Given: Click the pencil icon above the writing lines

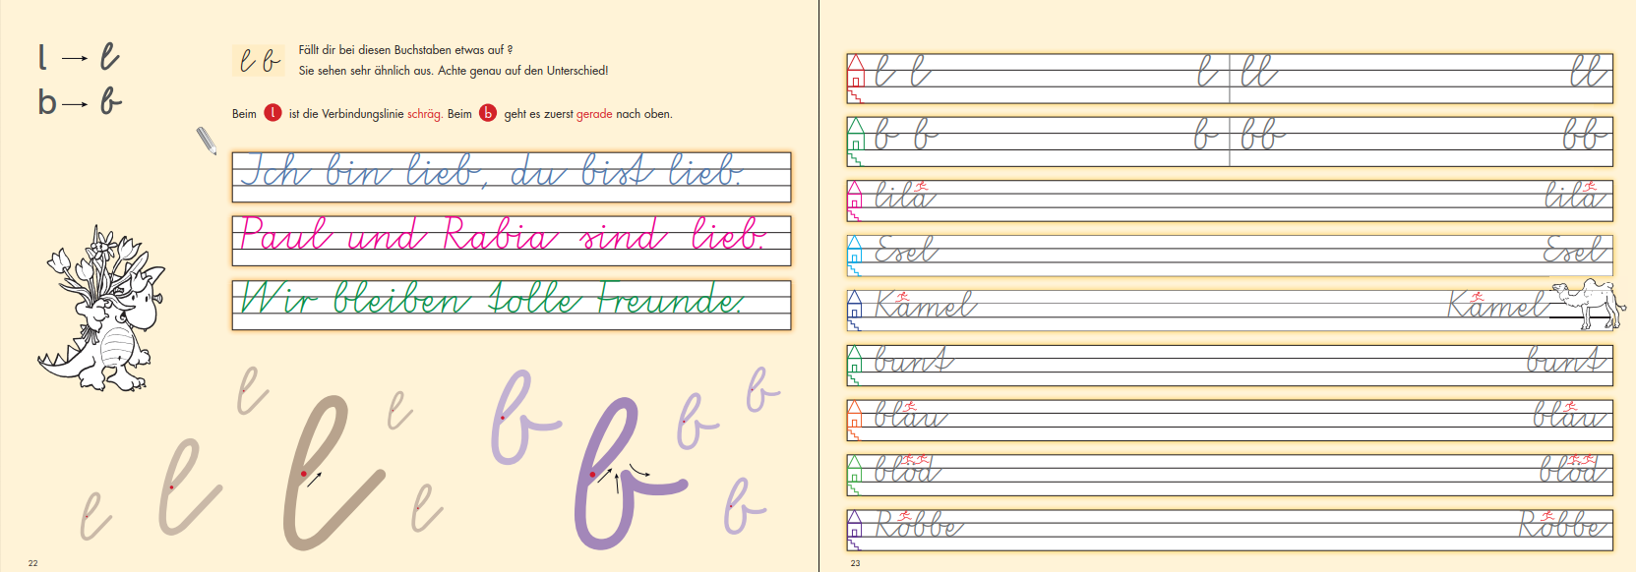Looking at the screenshot, I should pos(206,142).
